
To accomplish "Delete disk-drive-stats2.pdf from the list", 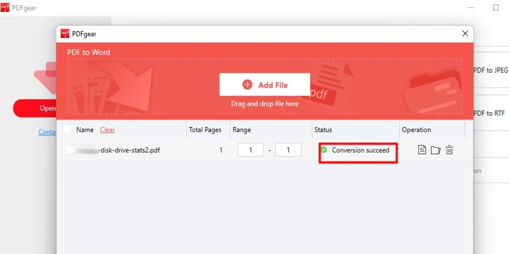I will pos(449,150).
